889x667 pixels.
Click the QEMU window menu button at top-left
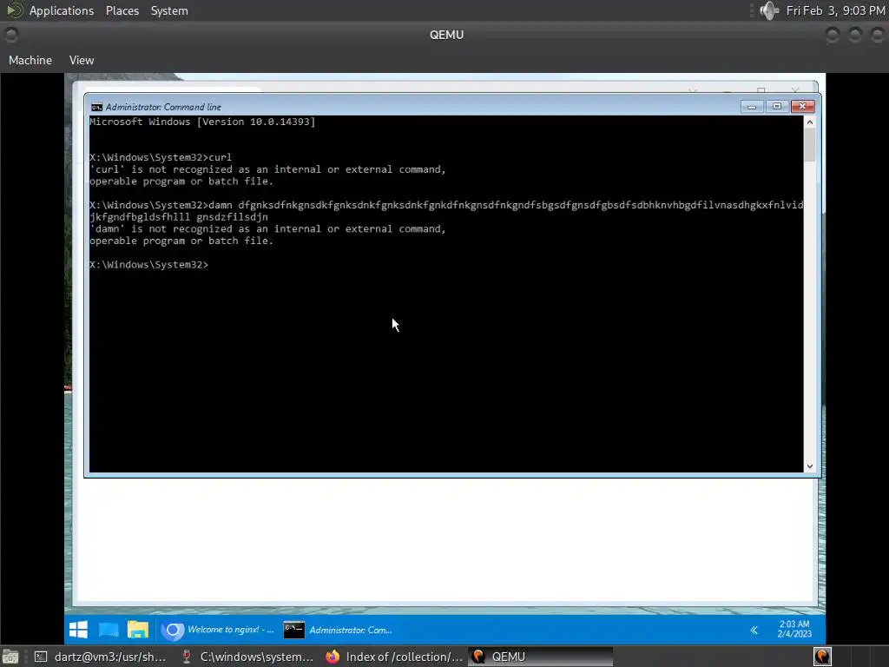10,35
